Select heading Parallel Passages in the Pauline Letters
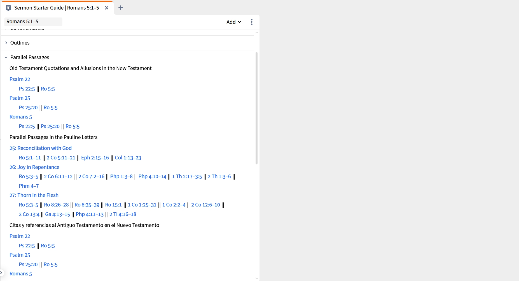 53,137
